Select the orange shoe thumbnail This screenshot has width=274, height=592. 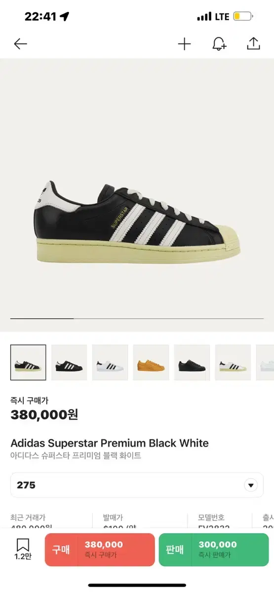coord(151,363)
